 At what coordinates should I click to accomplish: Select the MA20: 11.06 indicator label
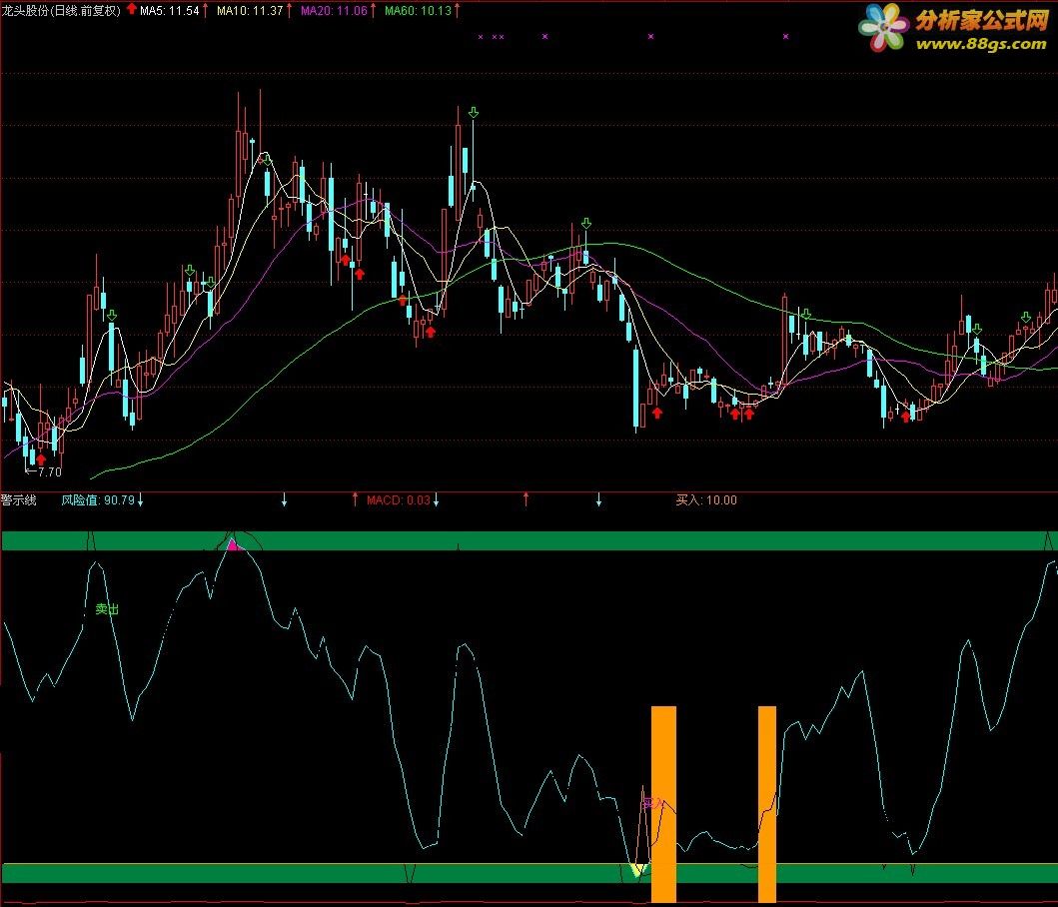coord(334,10)
